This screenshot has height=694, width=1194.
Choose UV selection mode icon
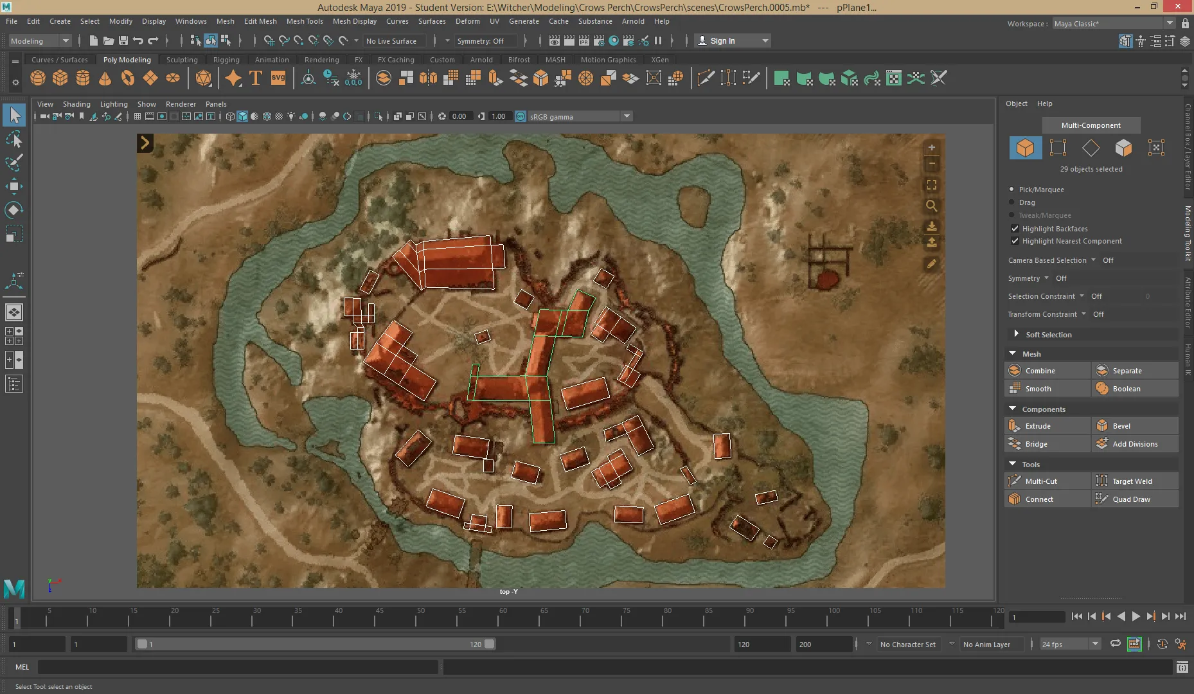[1156, 148]
